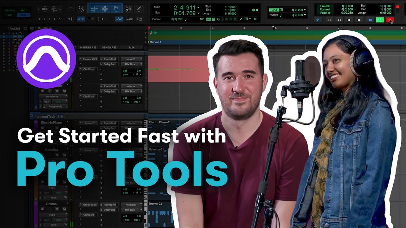Expand the Grid value dropdown arrow

coord(305,10)
